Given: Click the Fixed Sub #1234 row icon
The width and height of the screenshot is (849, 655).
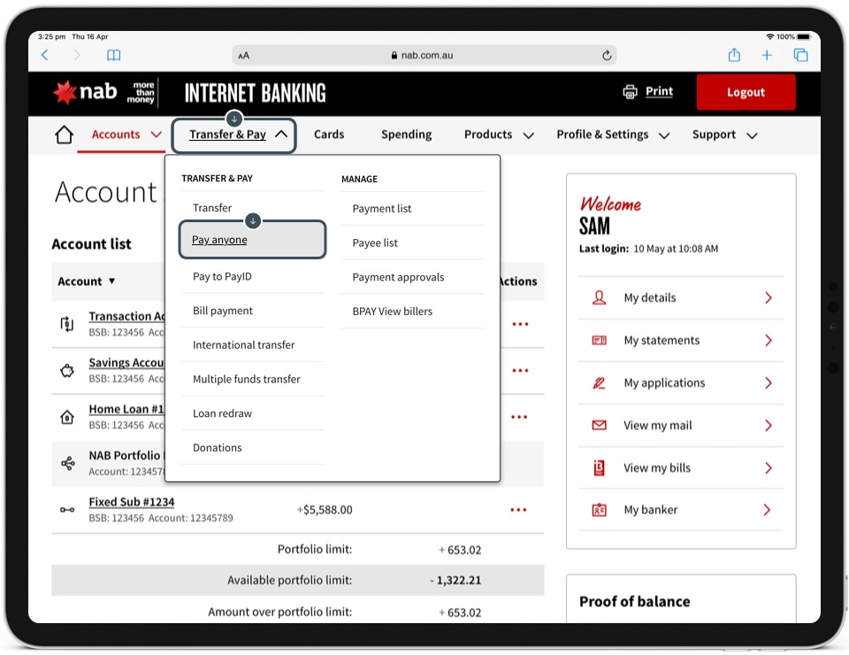Looking at the screenshot, I should coord(67,510).
